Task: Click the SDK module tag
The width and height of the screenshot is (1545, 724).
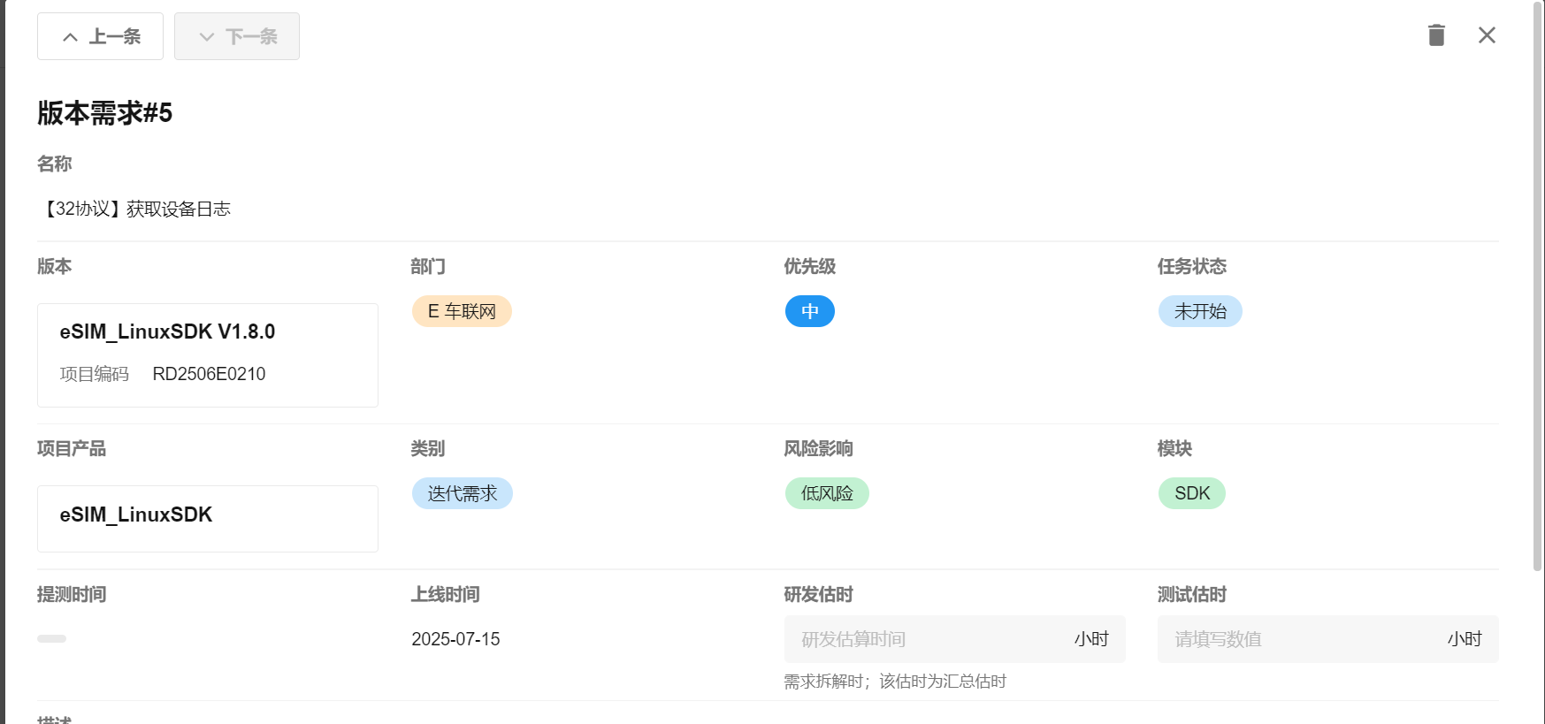Action: pos(1191,493)
